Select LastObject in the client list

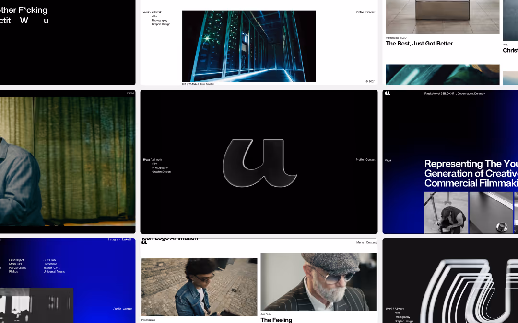tap(16, 260)
